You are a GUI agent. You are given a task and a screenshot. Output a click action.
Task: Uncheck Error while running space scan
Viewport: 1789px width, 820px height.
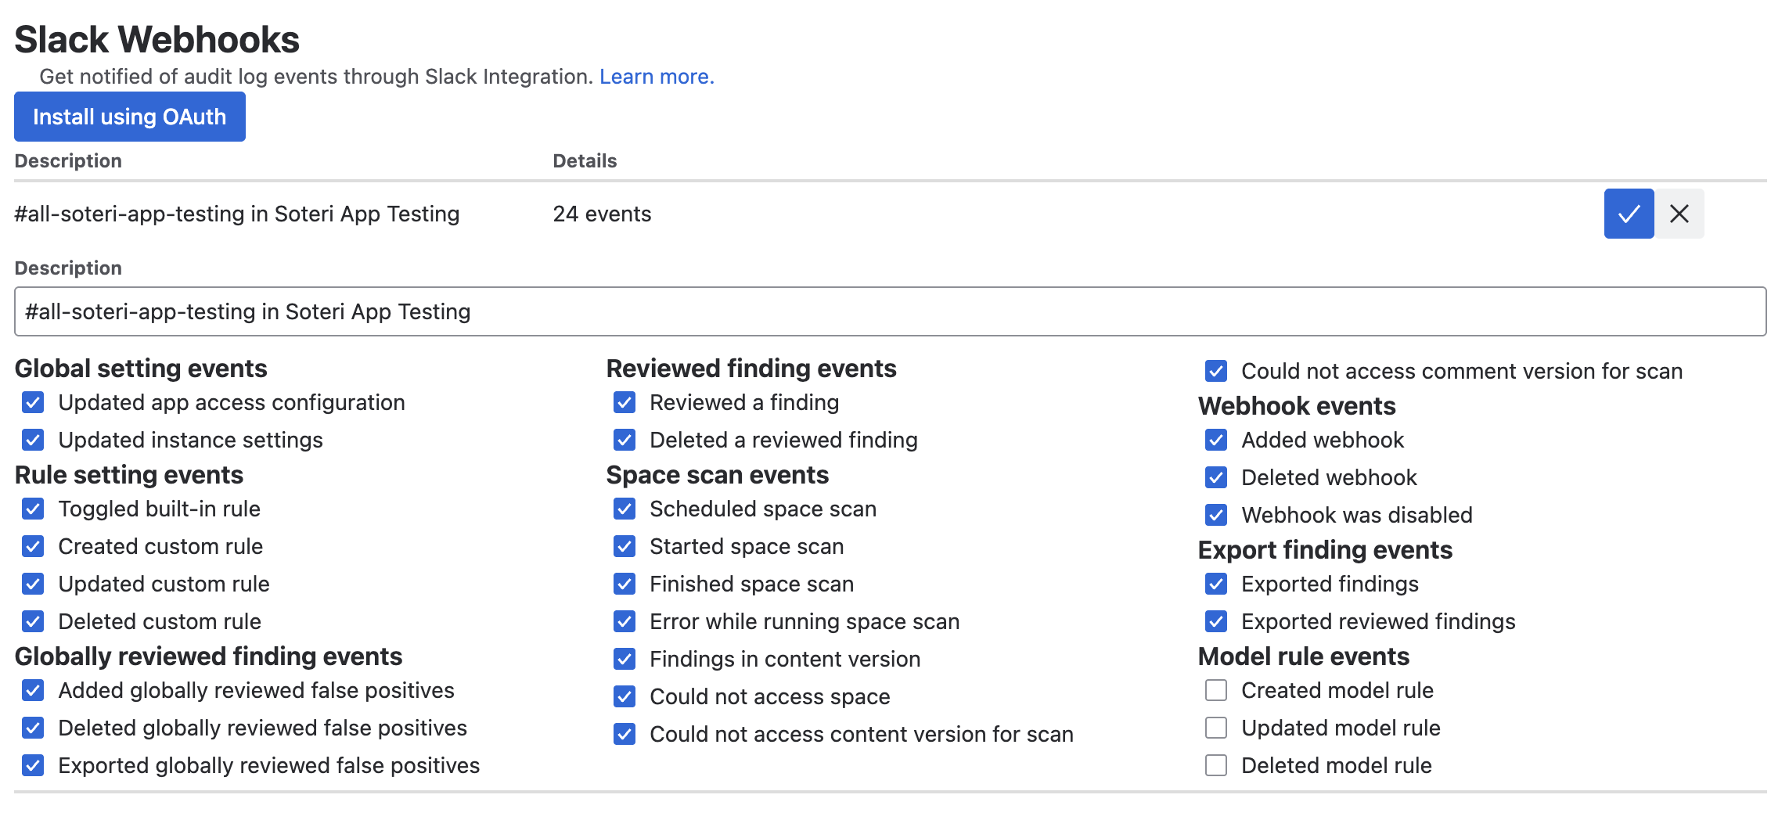(x=625, y=621)
